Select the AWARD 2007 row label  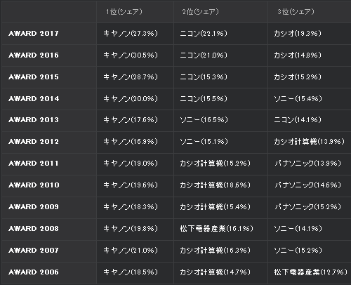pyautogui.click(x=34, y=251)
